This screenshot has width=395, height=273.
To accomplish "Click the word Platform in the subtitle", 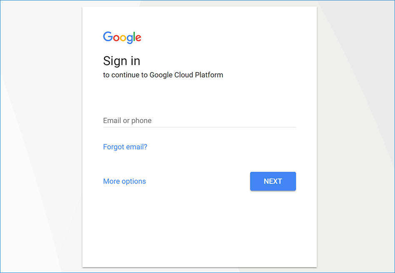I will pyautogui.click(x=209, y=75).
